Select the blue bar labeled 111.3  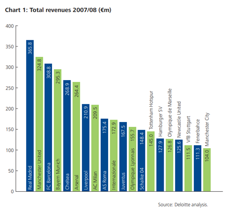(197, 168)
